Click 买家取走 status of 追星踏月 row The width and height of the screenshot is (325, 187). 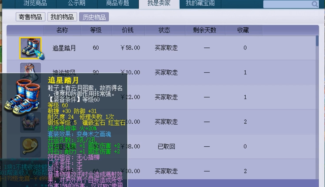[166, 48]
